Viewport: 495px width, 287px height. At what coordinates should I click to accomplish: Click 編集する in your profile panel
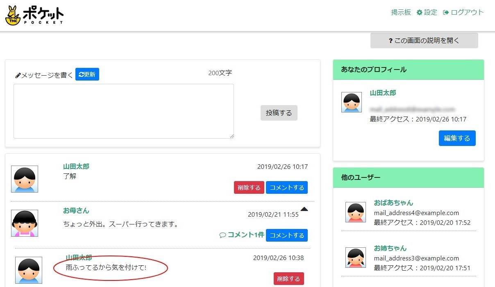coord(457,138)
